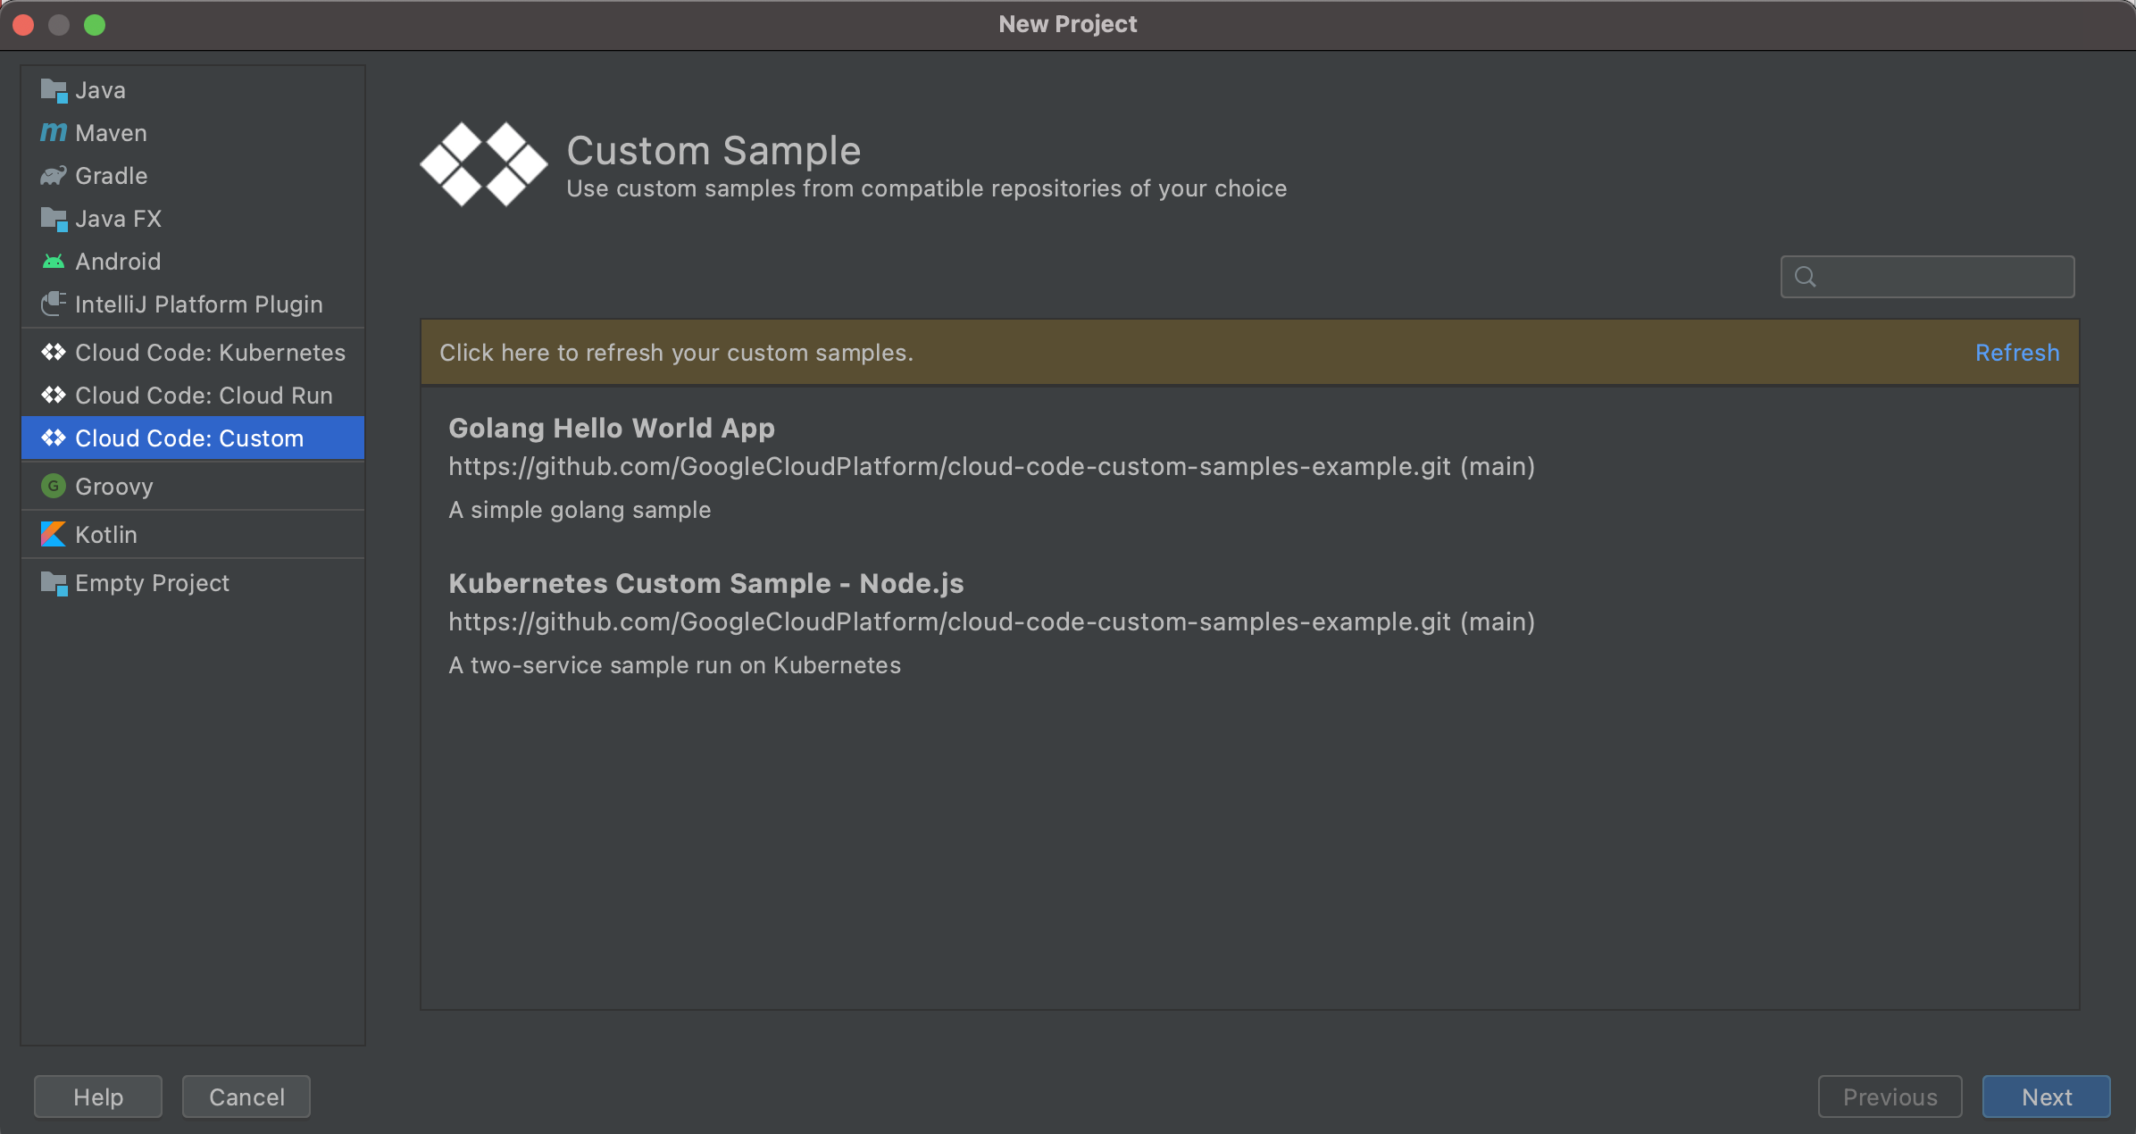Image resolution: width=2136 pixels, height=1134 pixels.
Task: Click the Cancel button
Action: coord(246,1096)
